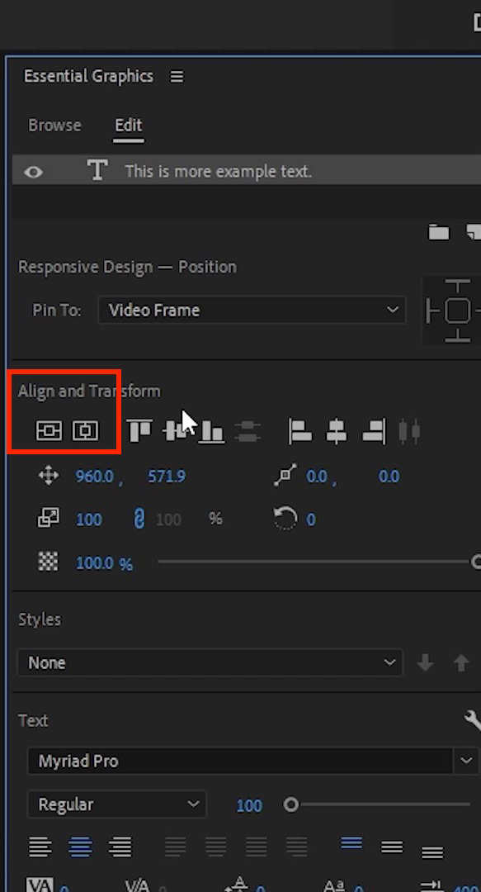Screen dimensions: 481x892
Task: Center align the text
Action: click(80, 847)
